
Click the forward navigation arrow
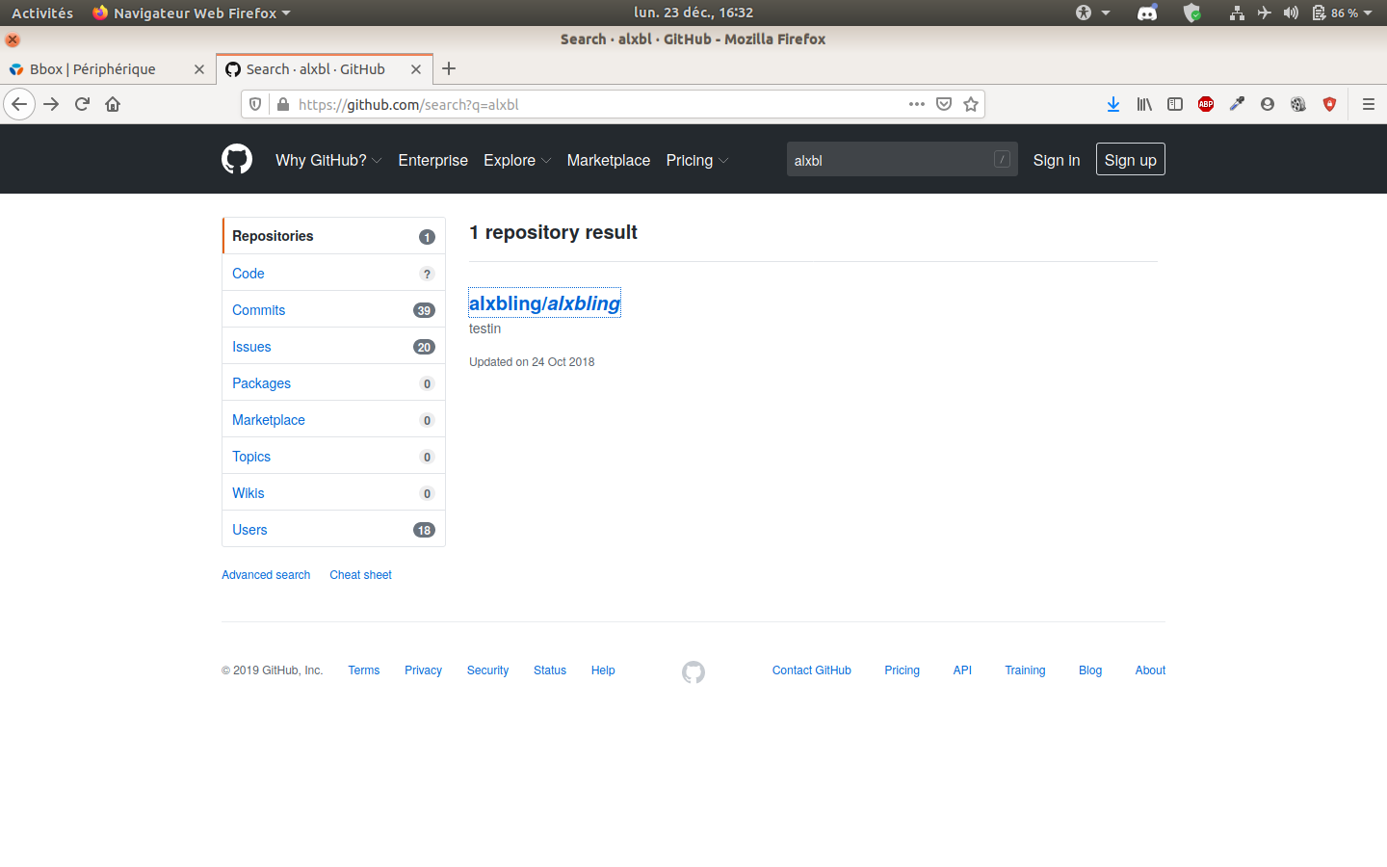click(x=51, y=104)
